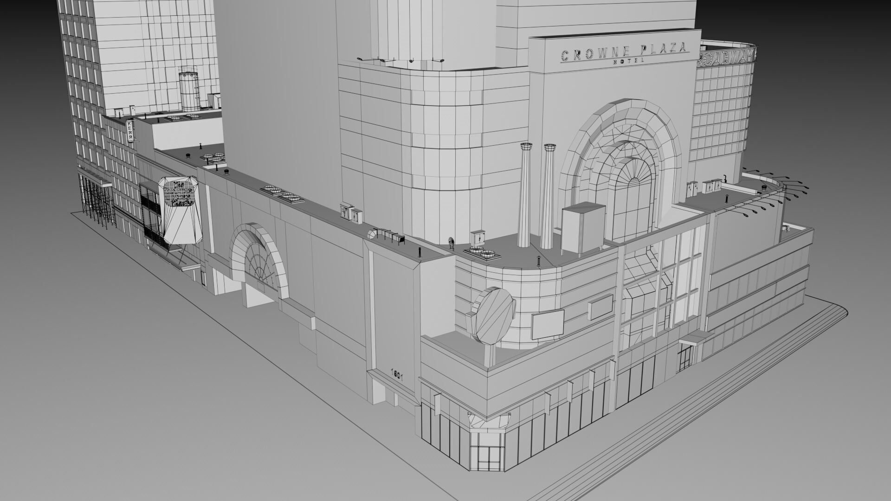This screenshot has width=891, height=501.
Task: Click the 1601 address number on wall
Action: [x=397, y=374]
